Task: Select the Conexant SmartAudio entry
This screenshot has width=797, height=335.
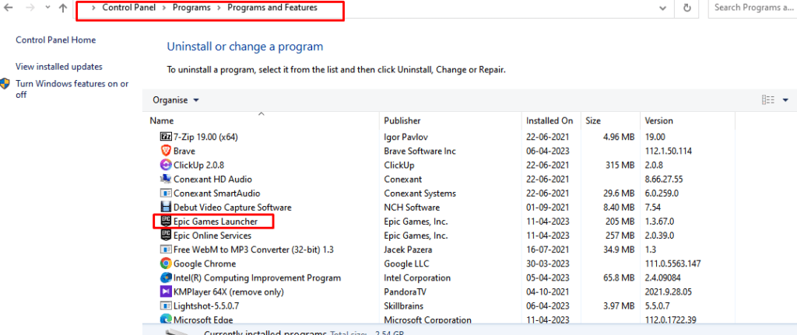Action: coord(216,194)
